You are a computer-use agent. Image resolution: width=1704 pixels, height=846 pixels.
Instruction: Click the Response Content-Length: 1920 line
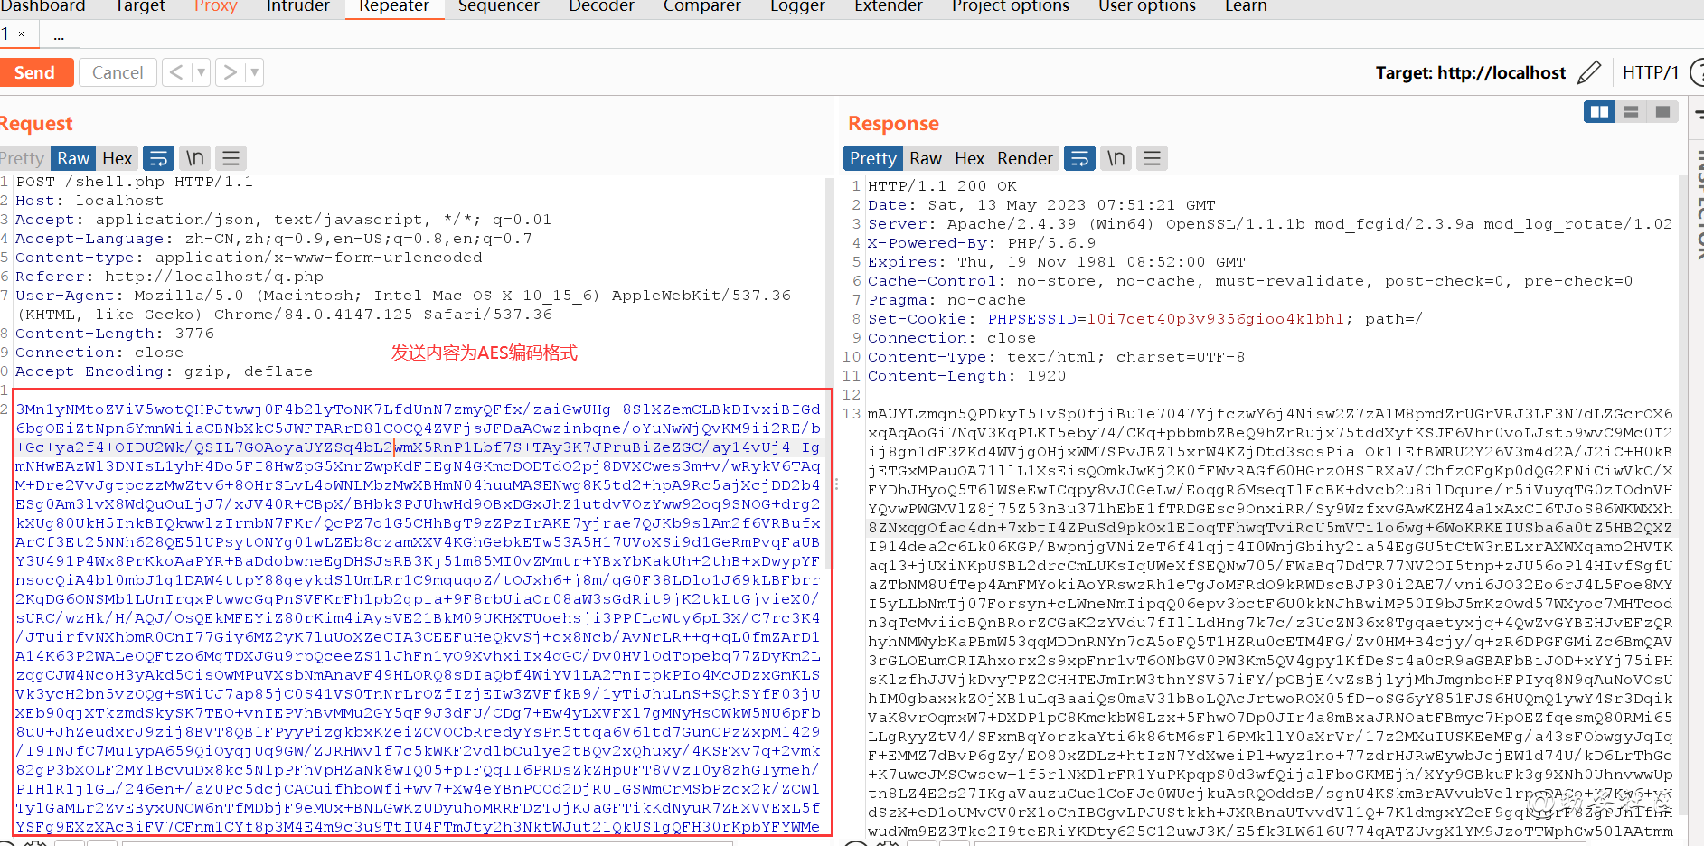[966, 376]
